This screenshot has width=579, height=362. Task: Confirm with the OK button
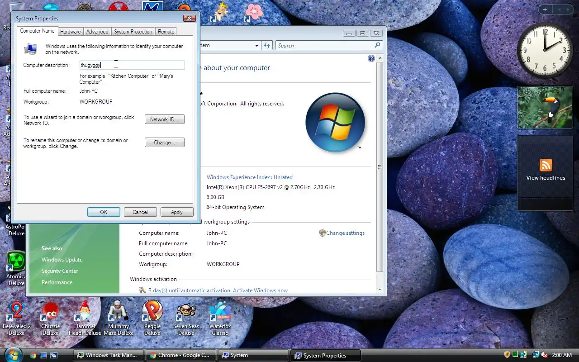104,212
